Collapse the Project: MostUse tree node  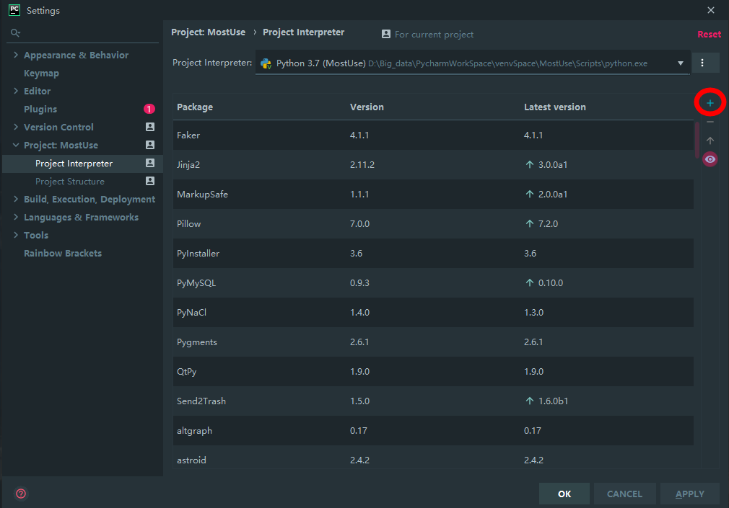[x=16, y=145]
